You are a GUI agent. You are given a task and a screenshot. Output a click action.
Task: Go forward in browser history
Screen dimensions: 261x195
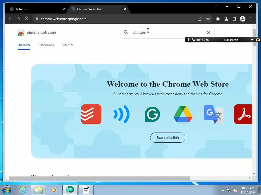coord(18,19)
